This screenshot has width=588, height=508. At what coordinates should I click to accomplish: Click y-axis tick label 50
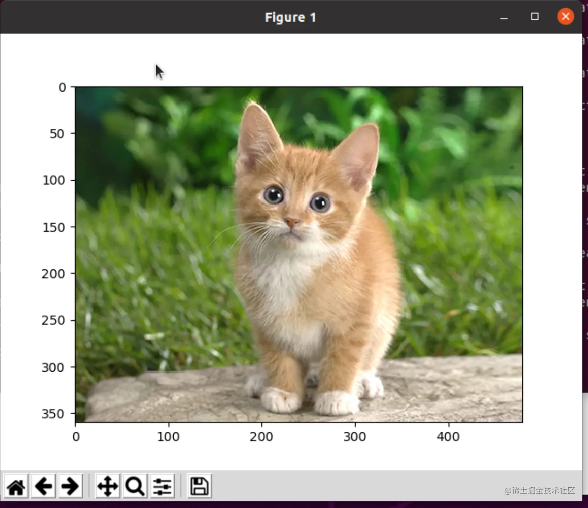click(57, 134)
